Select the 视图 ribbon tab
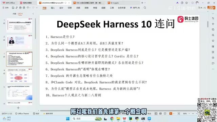Screen dimensions: 217x122 click(103, 8)
